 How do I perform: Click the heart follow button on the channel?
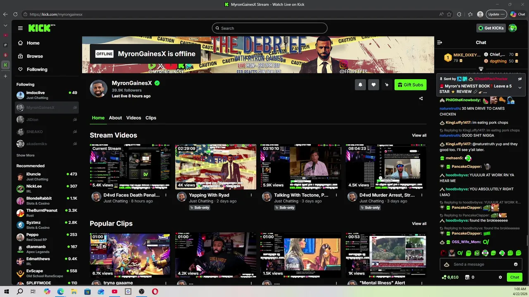point(374,85)
